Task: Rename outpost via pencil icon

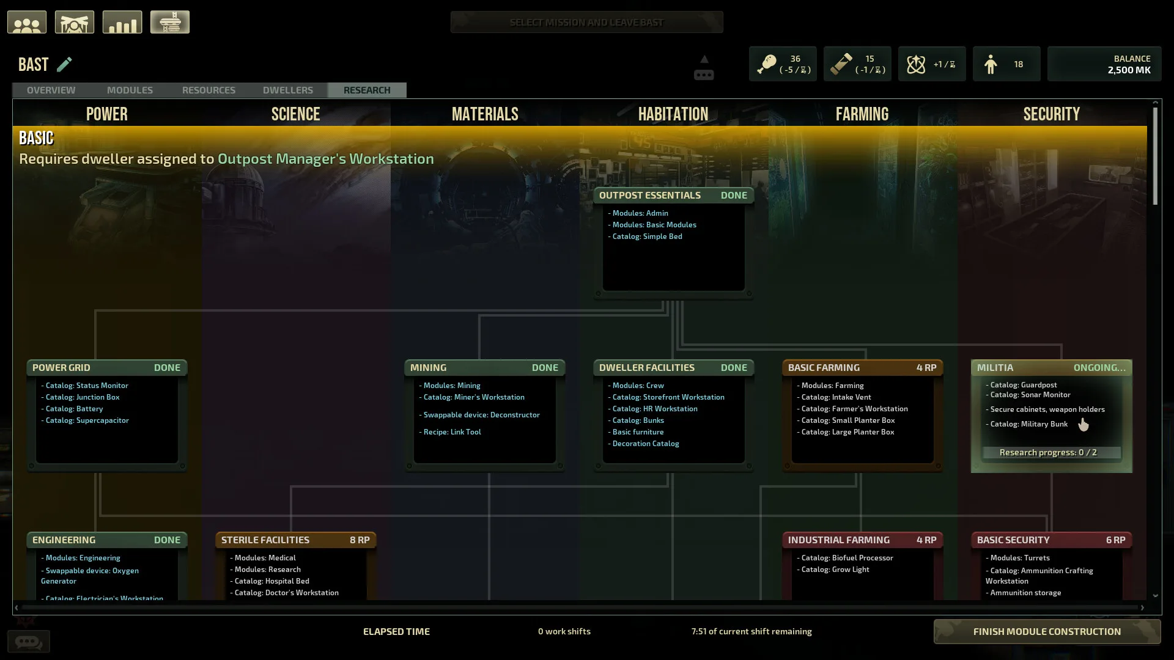Action: point(64,64)
